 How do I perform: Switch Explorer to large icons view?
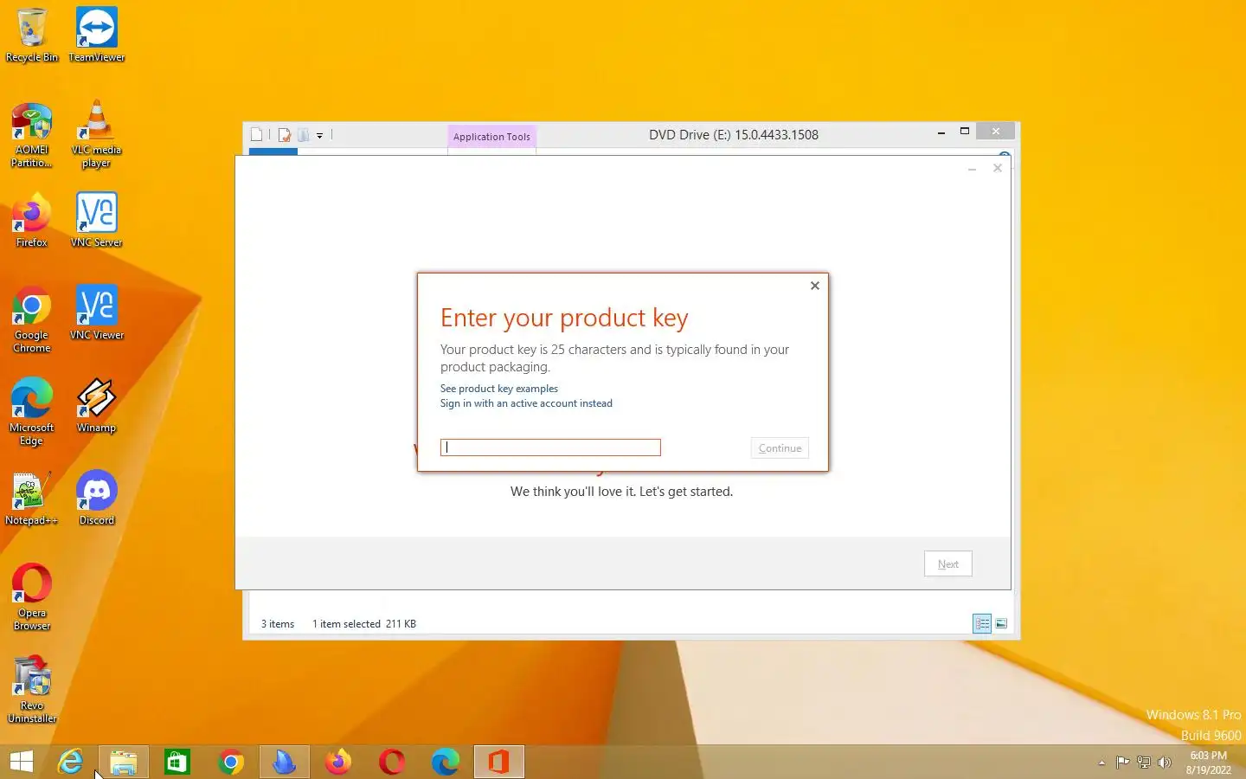[1001, 623]
